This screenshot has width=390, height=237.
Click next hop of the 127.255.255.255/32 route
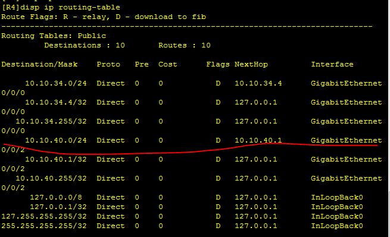point(256,217)
